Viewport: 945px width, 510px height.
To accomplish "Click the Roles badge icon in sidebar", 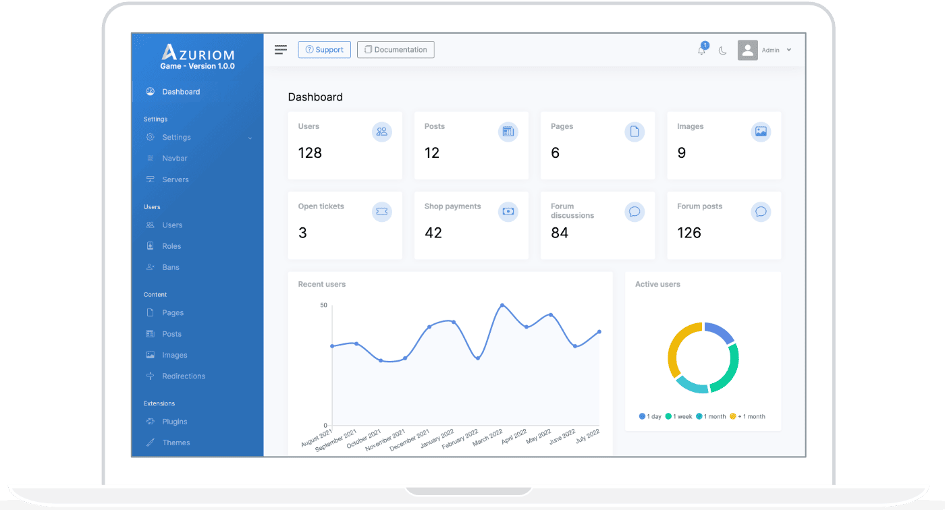I will (151, 246).
